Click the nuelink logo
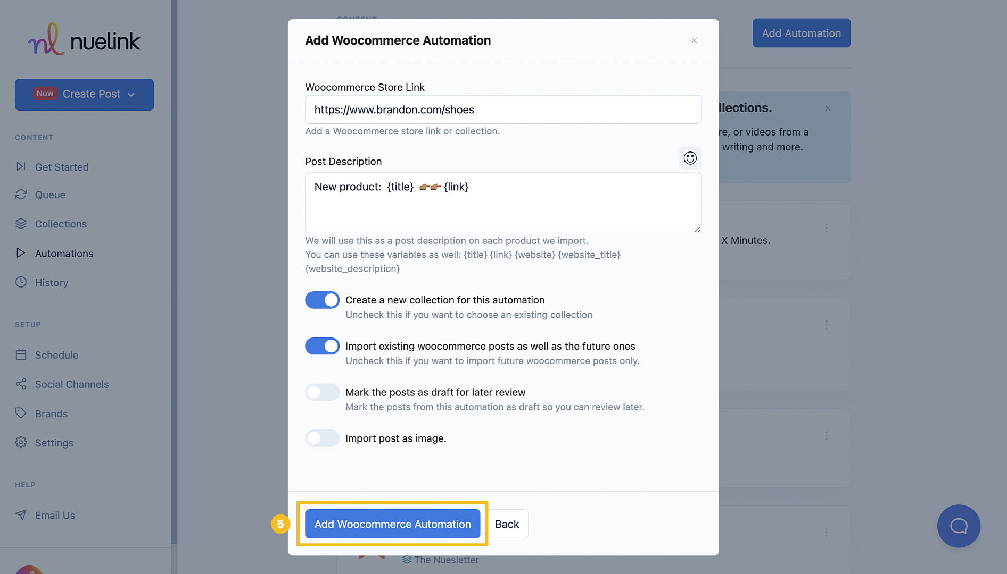This screenshot has height=574, width=1007. pos(84,39)
